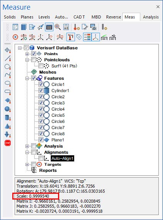This screenshot has height=220, width=163.
Task: Click the magnifier target icon in toolbar
Action: coord(58,27)
